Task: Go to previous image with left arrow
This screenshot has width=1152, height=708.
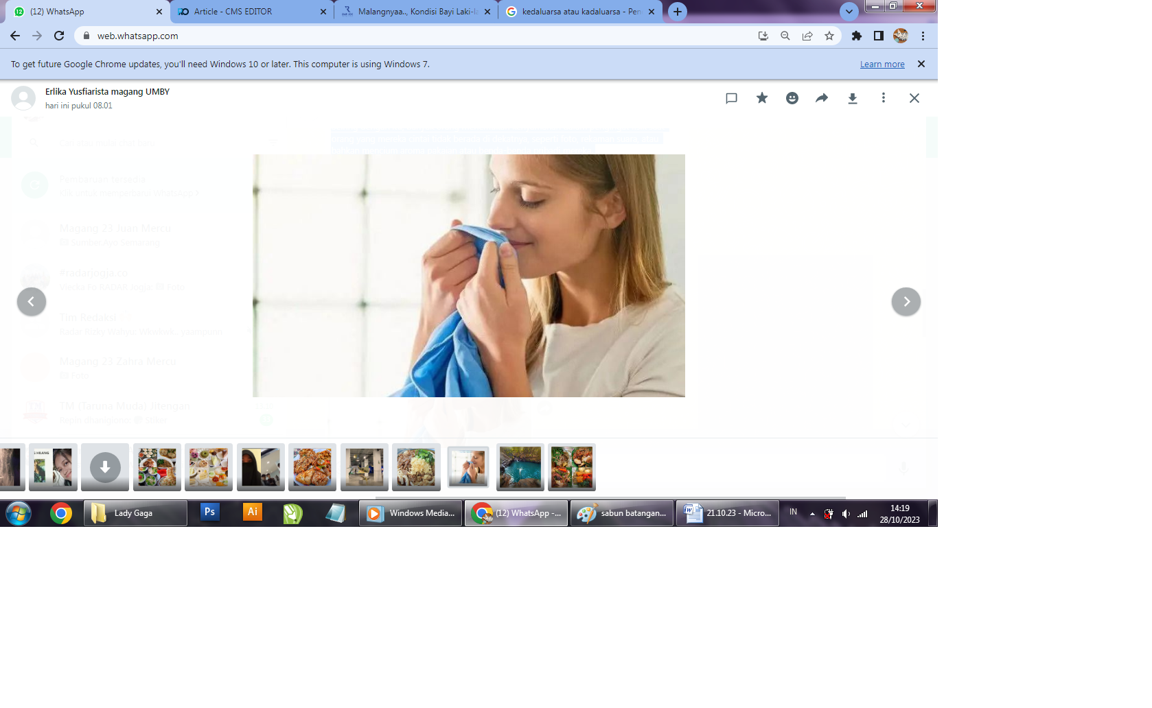Action: tap(32, 302)
